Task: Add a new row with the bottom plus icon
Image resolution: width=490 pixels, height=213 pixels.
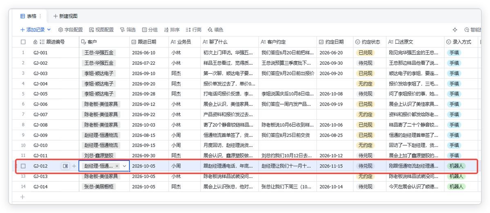Action: pos(22,197)
